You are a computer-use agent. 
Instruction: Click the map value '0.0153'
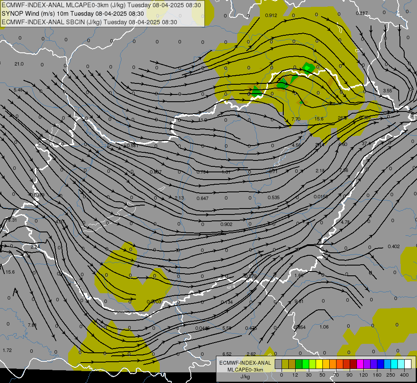tap(321, 197)
